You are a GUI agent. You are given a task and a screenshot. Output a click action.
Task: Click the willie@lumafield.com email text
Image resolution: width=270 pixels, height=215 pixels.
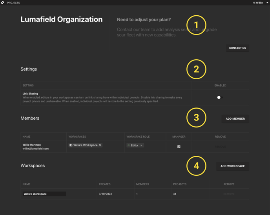(36, 149)
